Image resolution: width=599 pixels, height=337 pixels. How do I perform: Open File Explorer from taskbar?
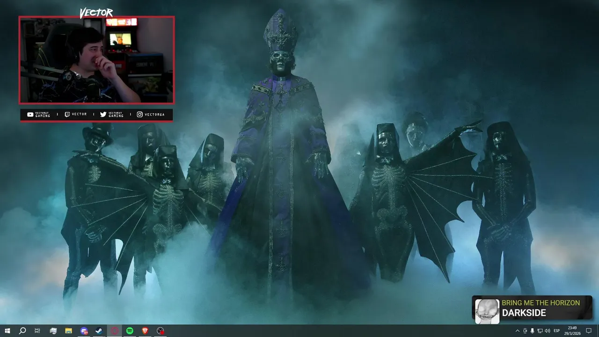(x=68, y=331)
